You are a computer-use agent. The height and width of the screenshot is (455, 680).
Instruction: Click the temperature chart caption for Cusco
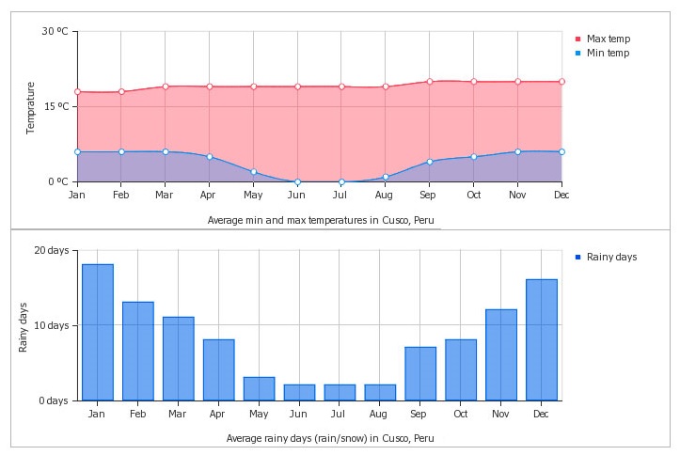323,220
